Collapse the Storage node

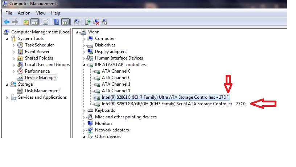(x=7, y=85)
